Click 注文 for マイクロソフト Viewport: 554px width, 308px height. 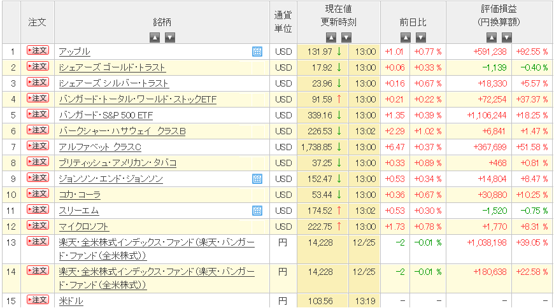pos(38,225)
